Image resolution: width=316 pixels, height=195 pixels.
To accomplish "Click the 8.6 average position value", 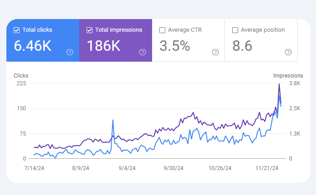I will click(243, 46).
